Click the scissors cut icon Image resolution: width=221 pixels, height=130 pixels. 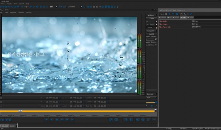point(41,6)
